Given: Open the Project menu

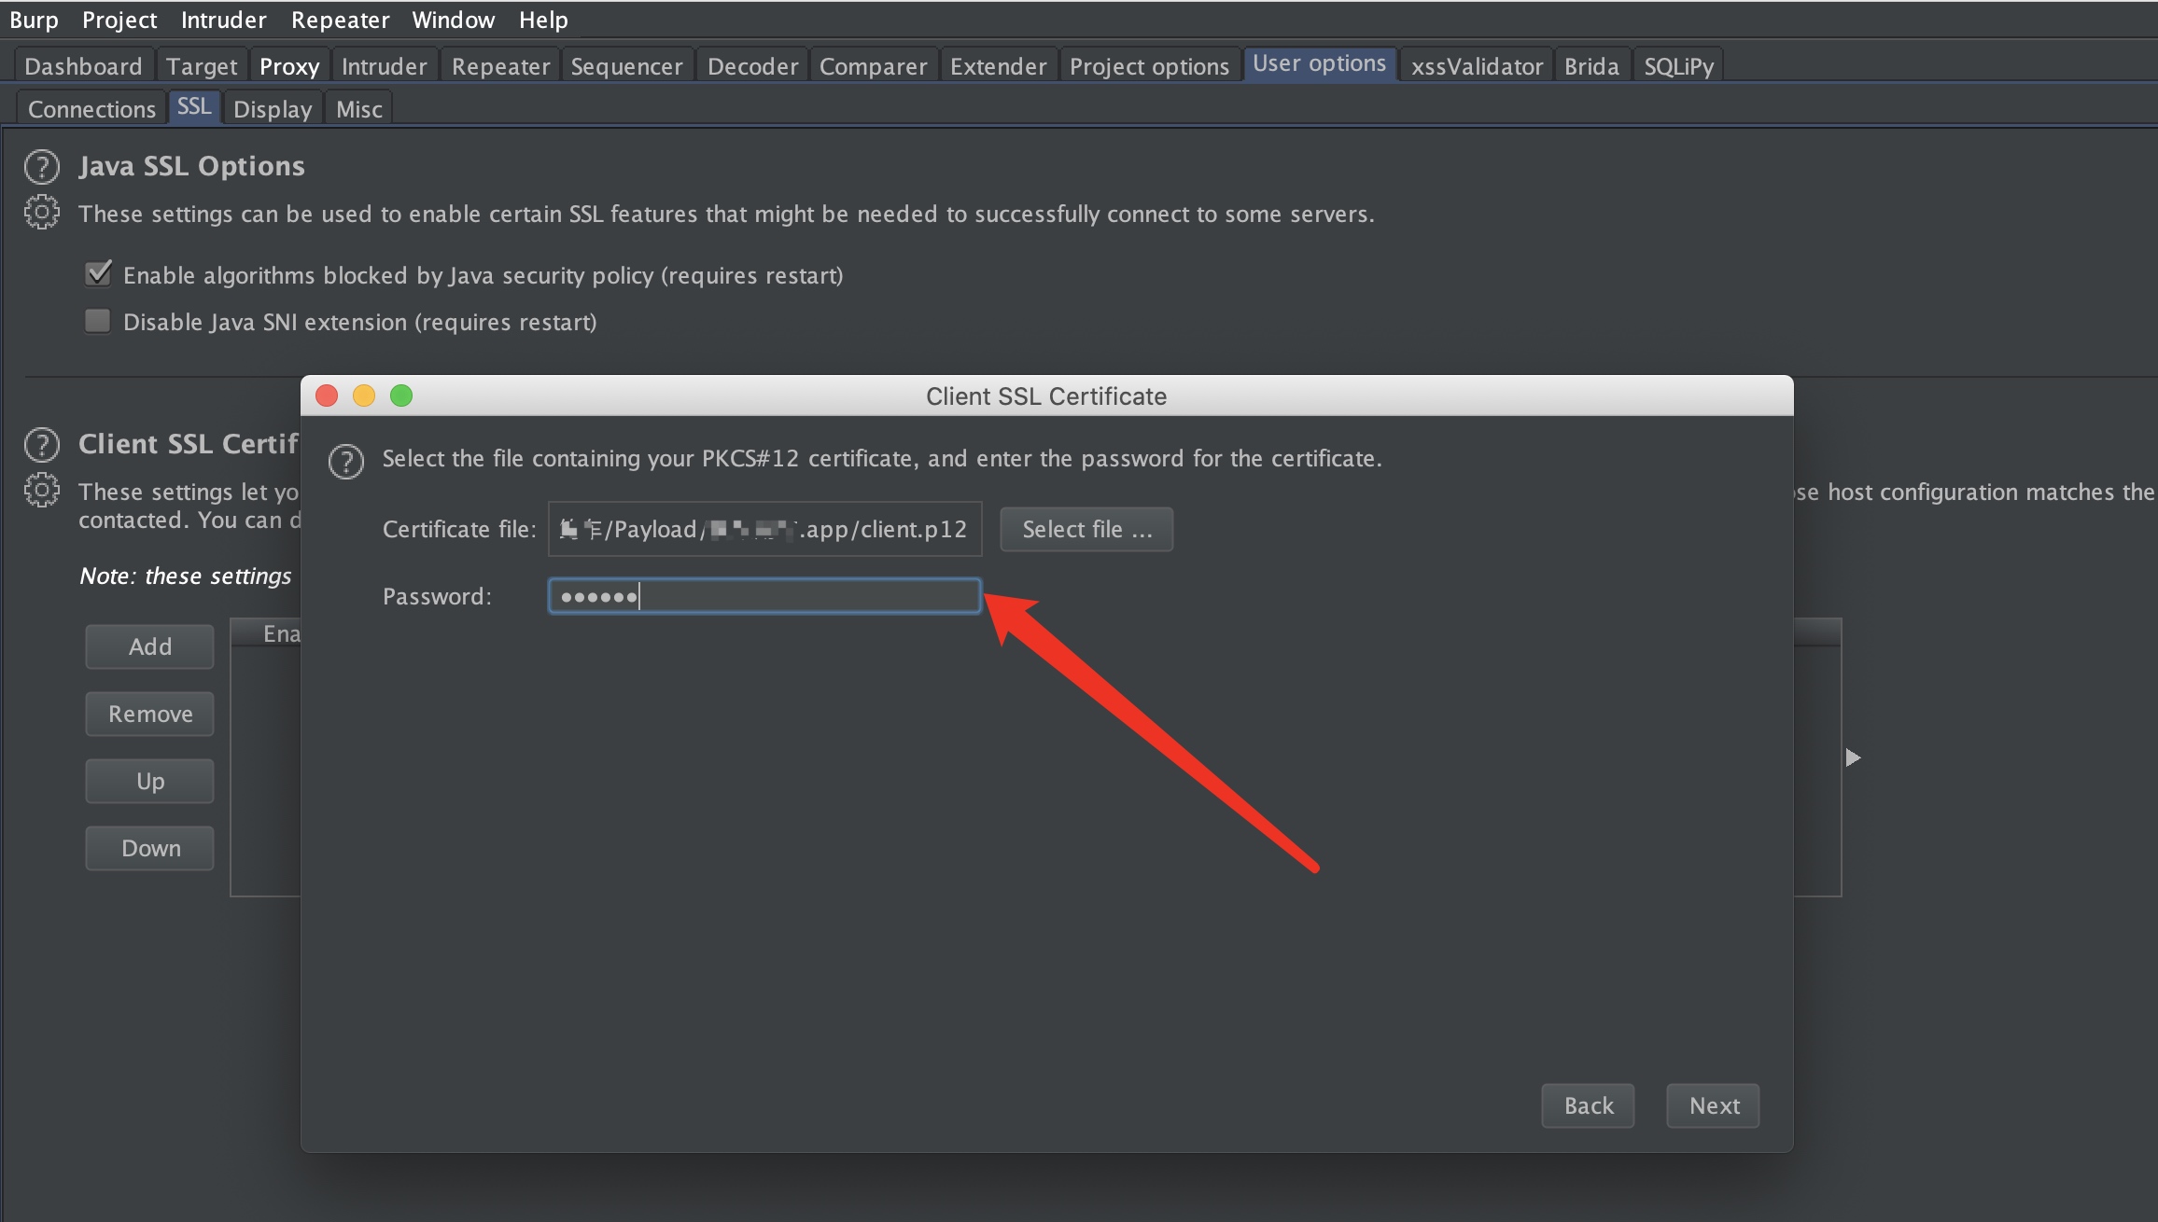Looking at the screenshot, I should [119, 20].
